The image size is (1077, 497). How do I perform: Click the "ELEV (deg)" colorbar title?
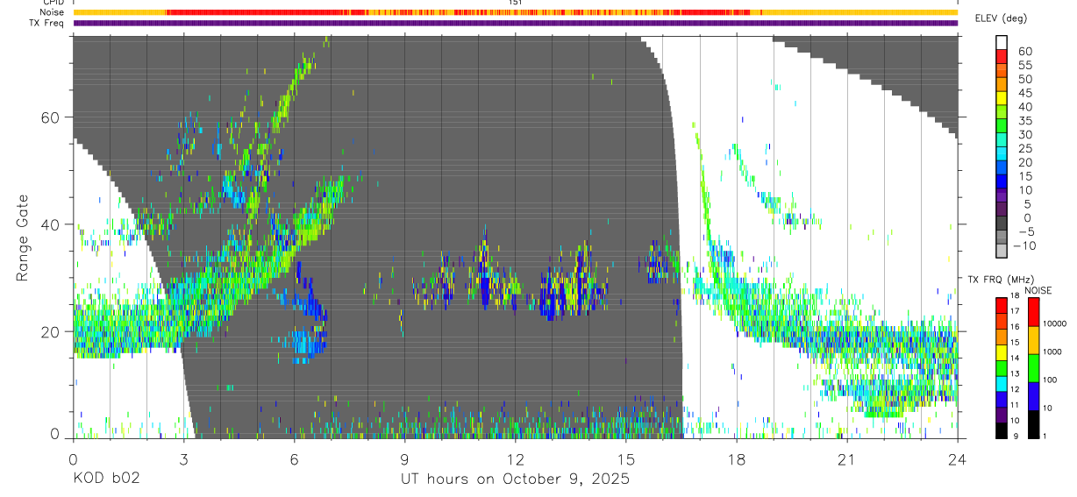1002,18
